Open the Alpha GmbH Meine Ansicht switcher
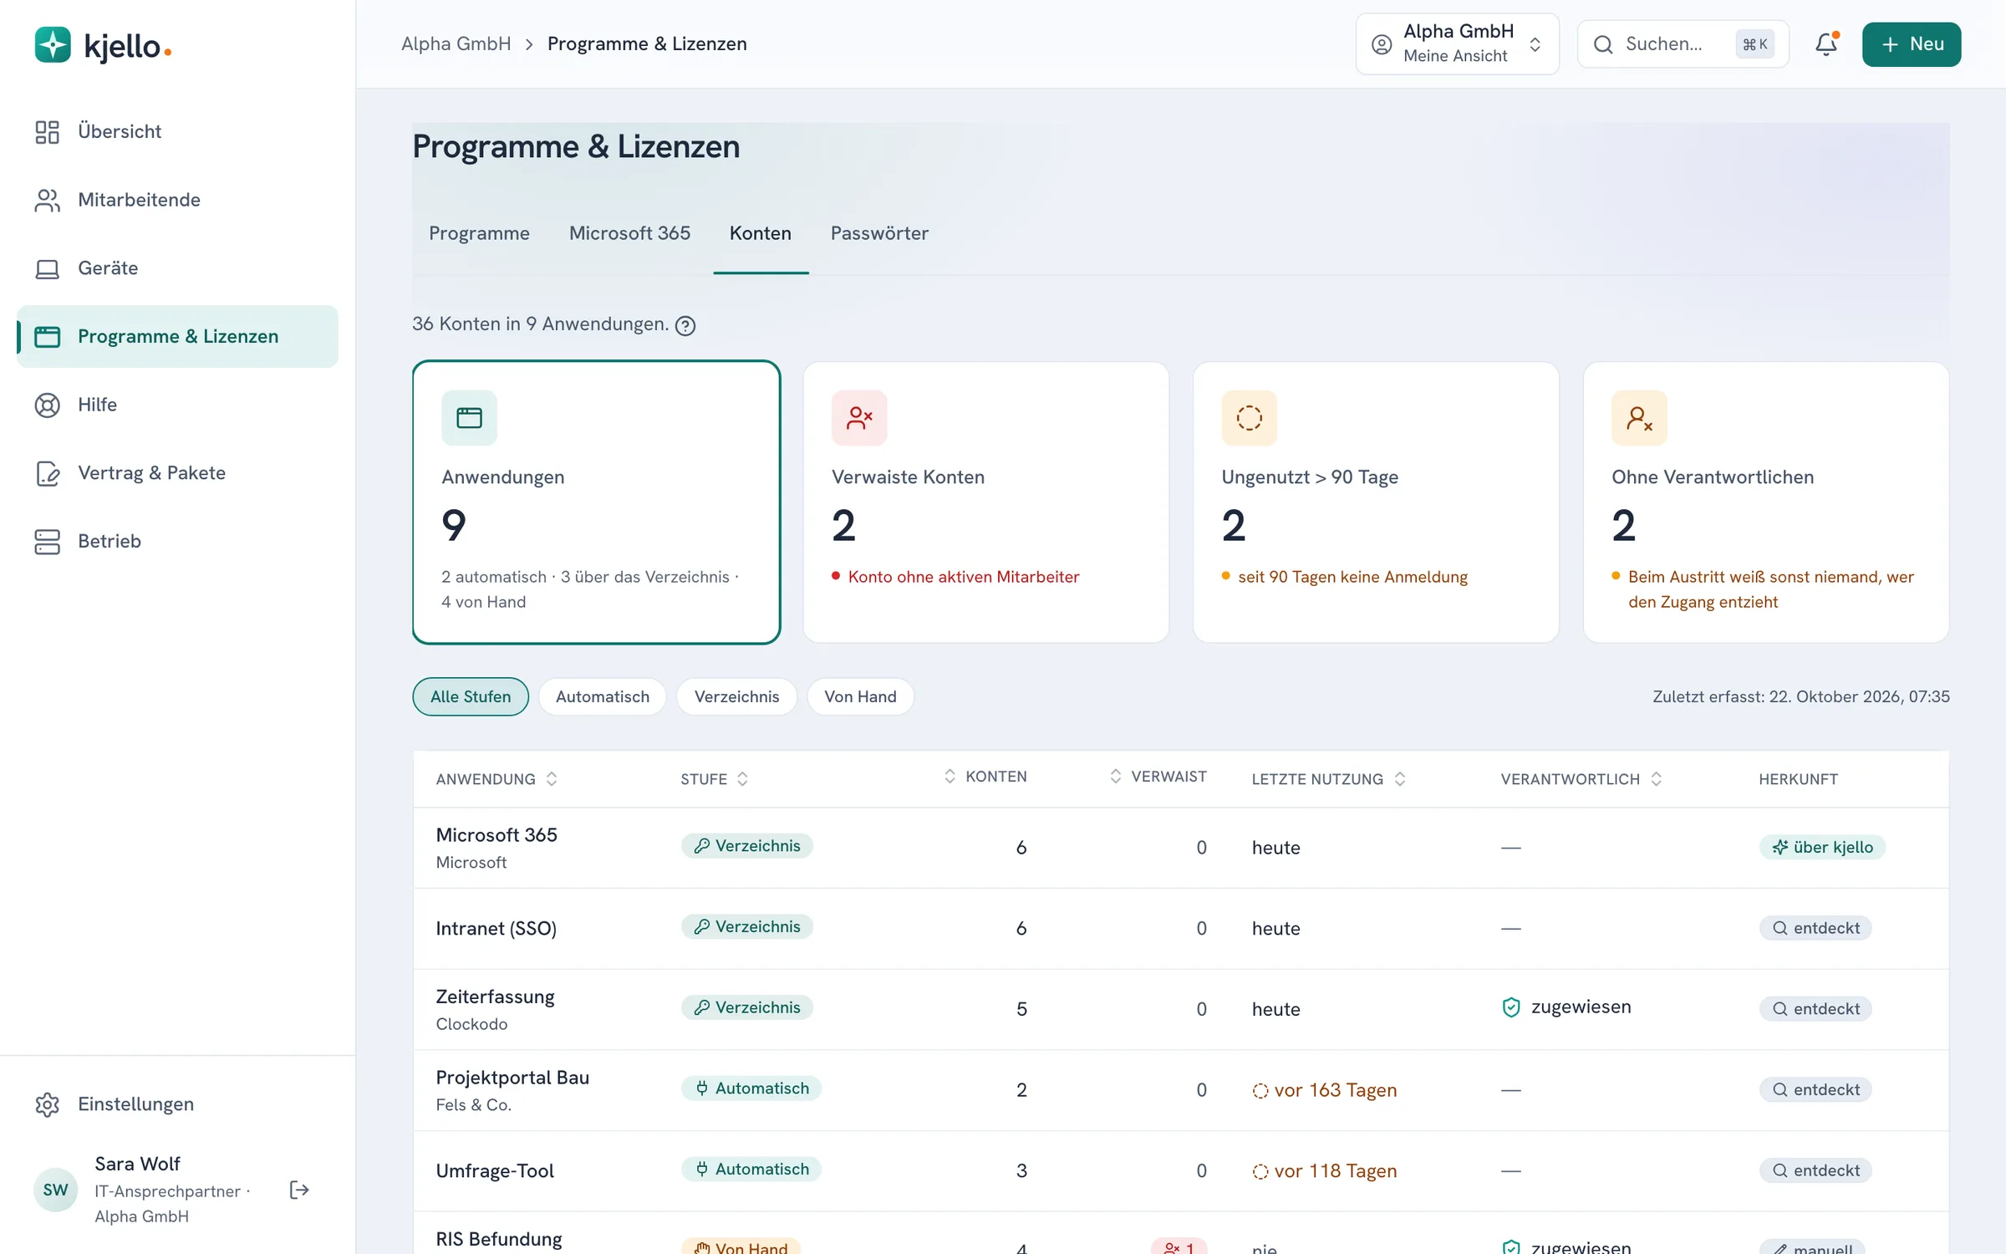The image size is (2006, 1254). click(x=1457, y=44)
